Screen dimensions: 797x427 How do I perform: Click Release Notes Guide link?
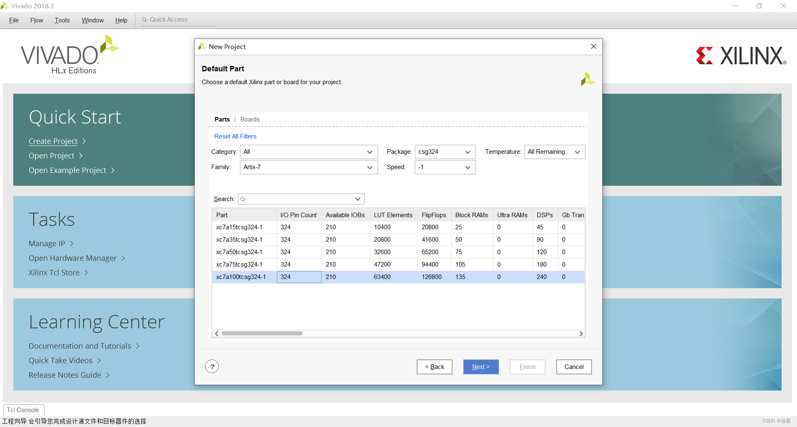point(65,375)
